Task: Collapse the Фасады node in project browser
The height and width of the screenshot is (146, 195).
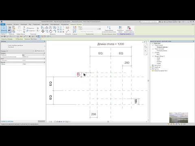Action: point(153,56)
